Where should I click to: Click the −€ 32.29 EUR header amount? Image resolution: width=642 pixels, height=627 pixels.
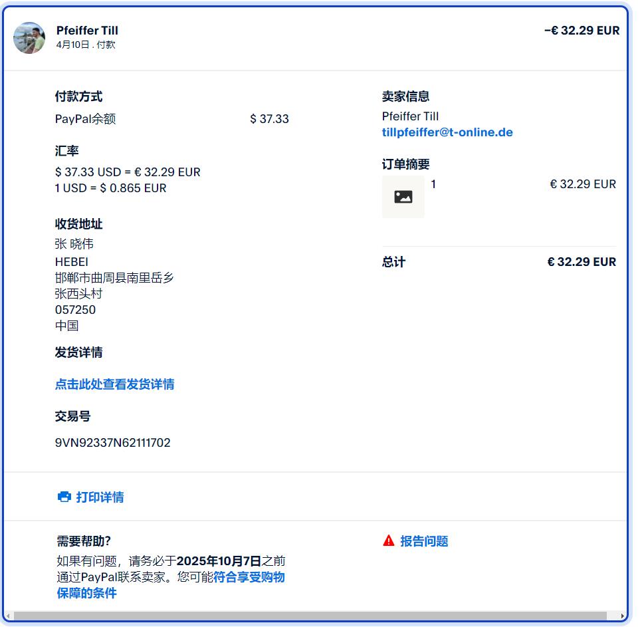[582, 31]
